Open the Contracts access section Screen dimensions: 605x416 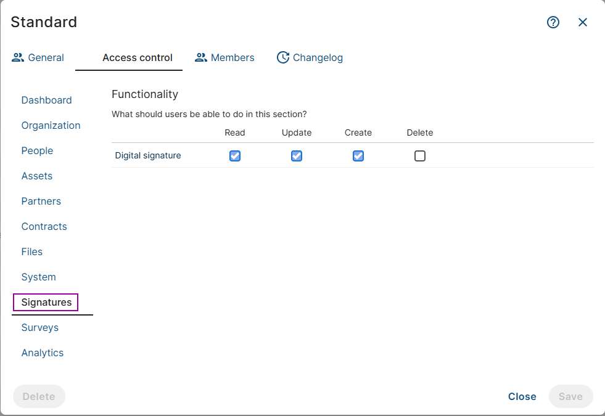tap(44, 226)
